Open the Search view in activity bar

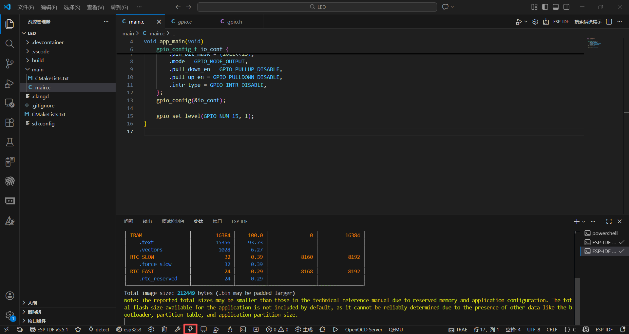click(x=10, y=44)
